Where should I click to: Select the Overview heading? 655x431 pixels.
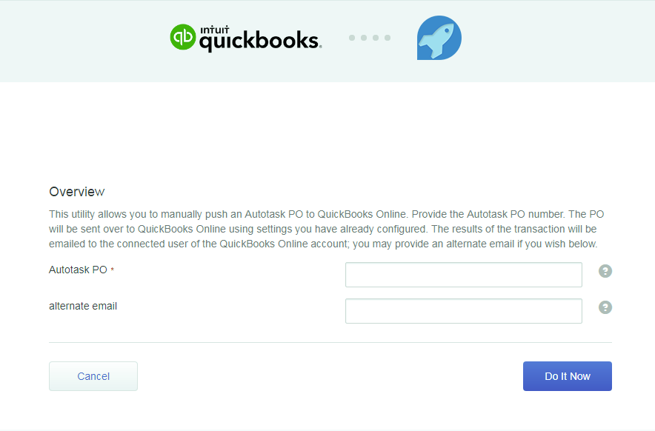coord(77,192)
